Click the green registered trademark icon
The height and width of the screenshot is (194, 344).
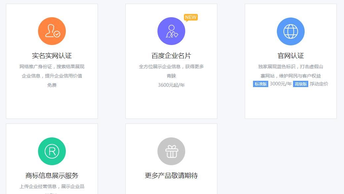coord(52,151)
